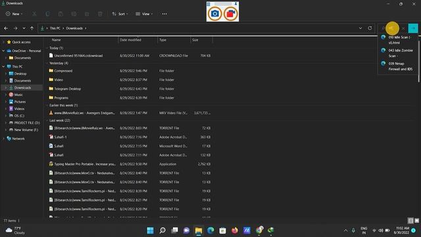Clear the search box with the X
Screen dimensions: 421x237
tap(403, 28)
